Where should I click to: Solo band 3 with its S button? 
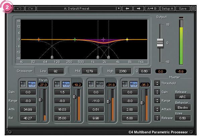(91, 84)
